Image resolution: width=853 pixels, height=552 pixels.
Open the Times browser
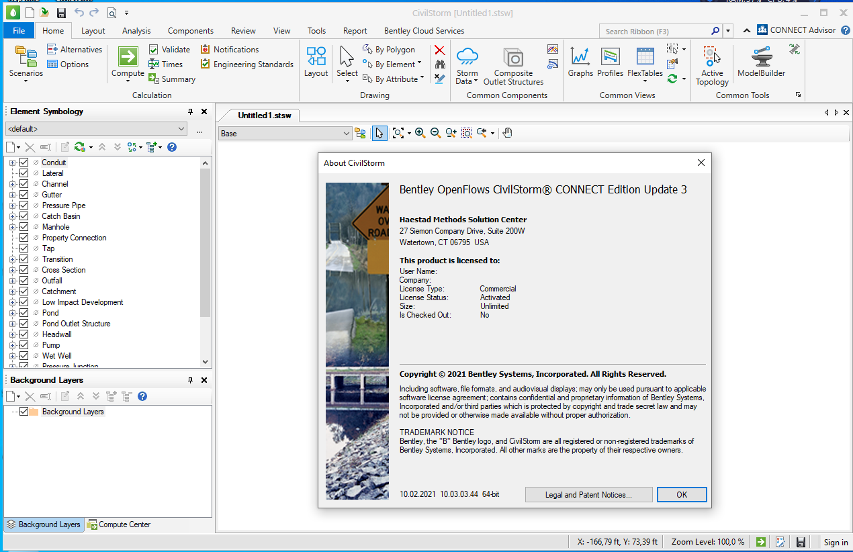[165, 64]
